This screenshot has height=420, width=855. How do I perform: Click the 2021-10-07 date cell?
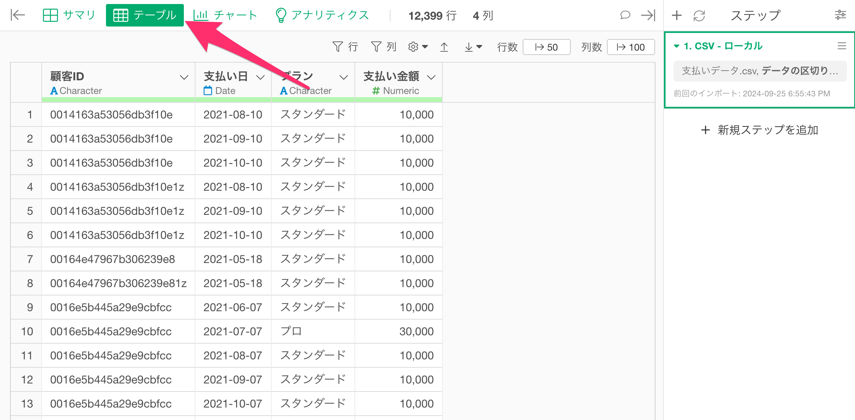[233, 404]
